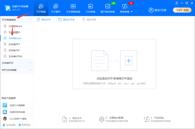Expand the WPS文件转换 section

[17, 70]
